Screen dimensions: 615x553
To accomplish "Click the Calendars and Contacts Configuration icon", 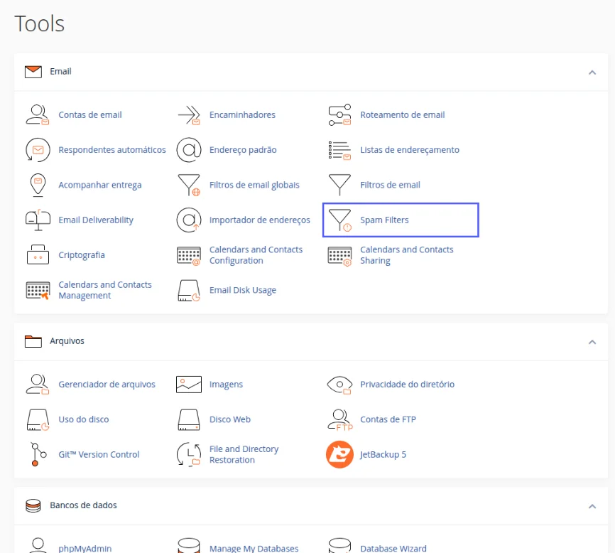I will pos(189,256).
